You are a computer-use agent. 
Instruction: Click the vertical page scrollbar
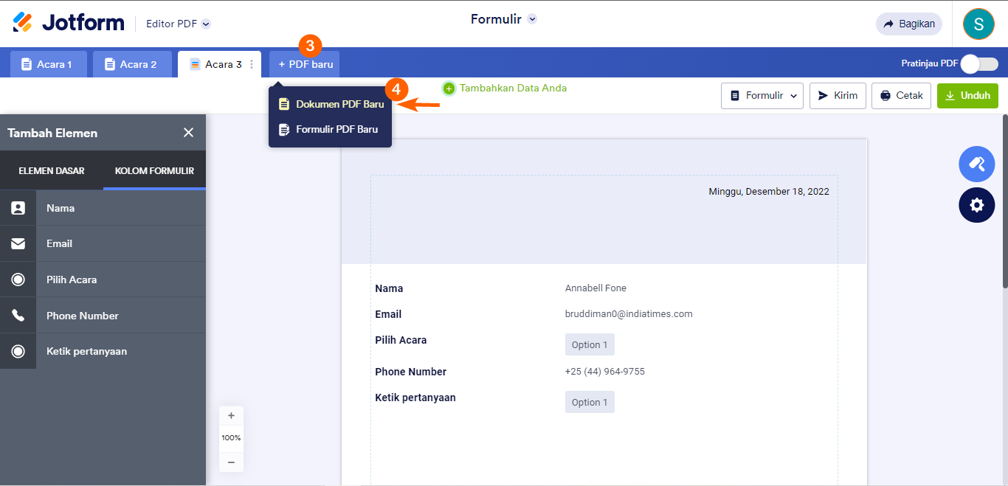1004,201
